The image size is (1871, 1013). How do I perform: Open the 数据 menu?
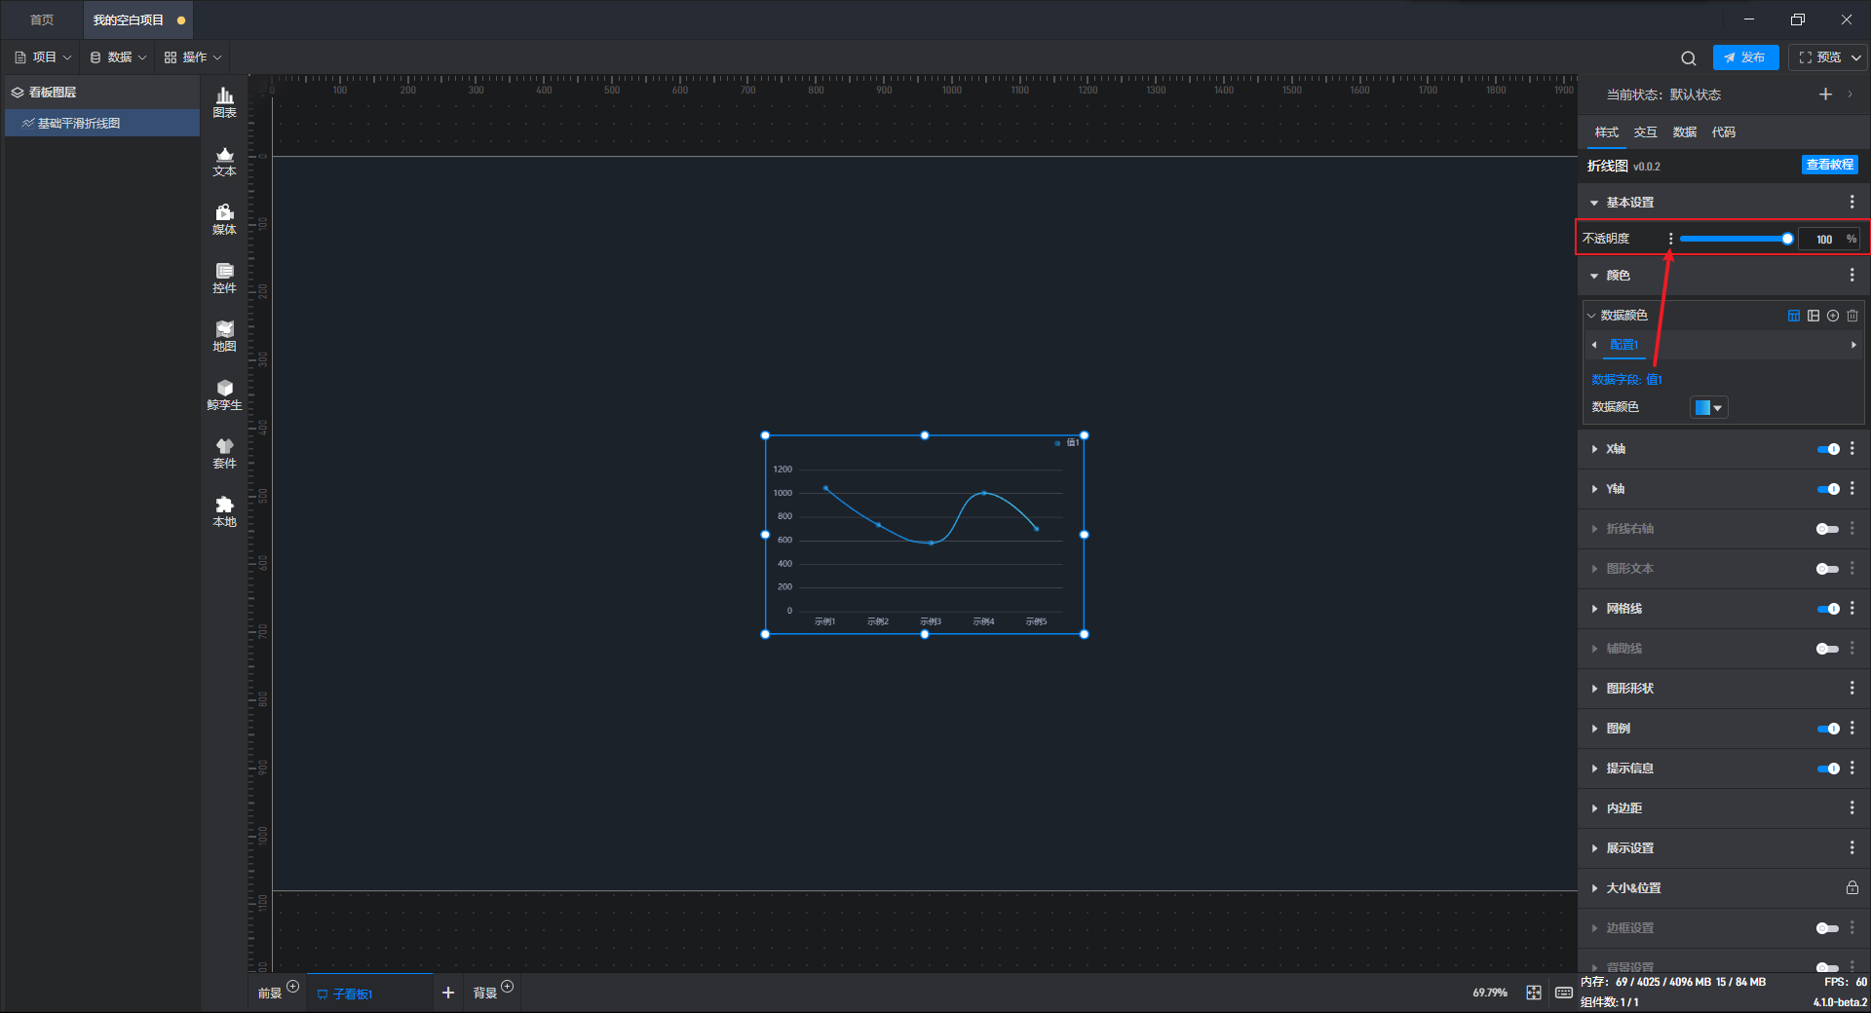coord(118,57)
